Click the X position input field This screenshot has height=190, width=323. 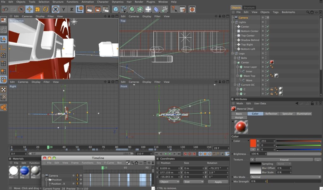(169, 168)
